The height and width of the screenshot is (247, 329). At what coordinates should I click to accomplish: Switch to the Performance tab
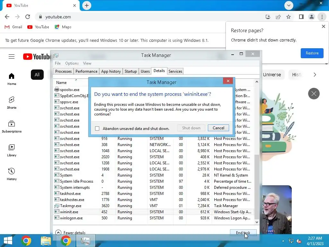(86, 71)
